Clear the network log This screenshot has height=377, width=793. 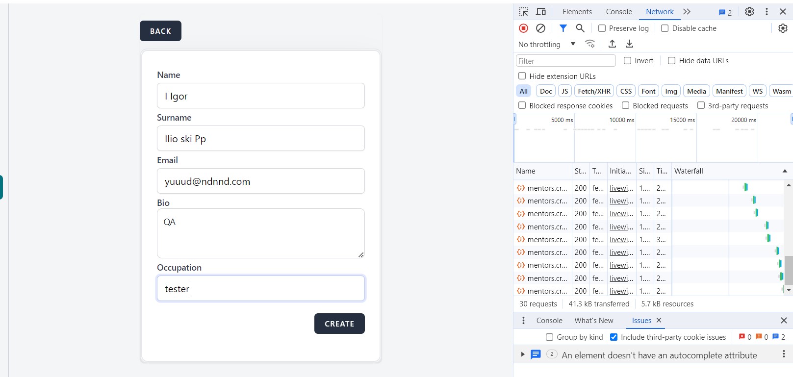click(540, 28)
